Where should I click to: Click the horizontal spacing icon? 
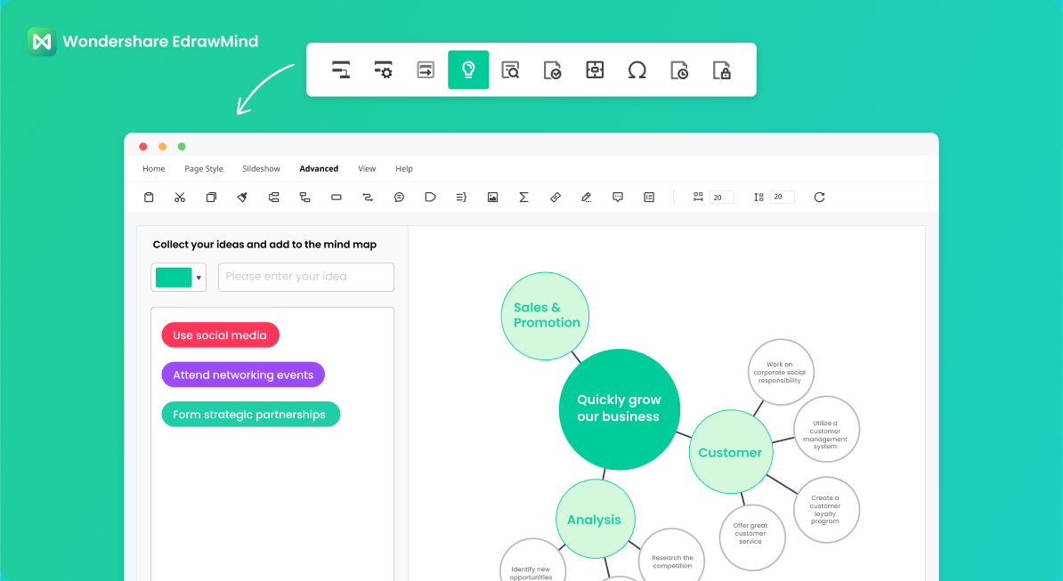pos(698,197)
